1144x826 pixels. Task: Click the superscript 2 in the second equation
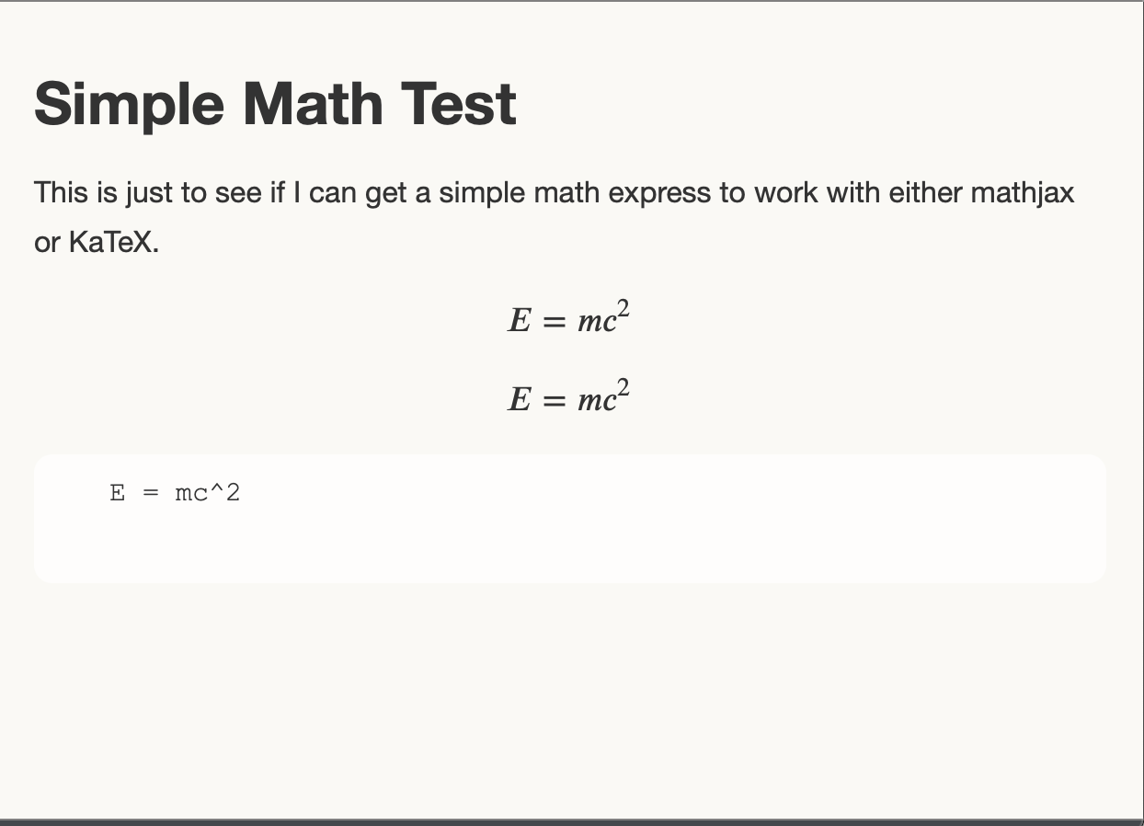point(623,389)
